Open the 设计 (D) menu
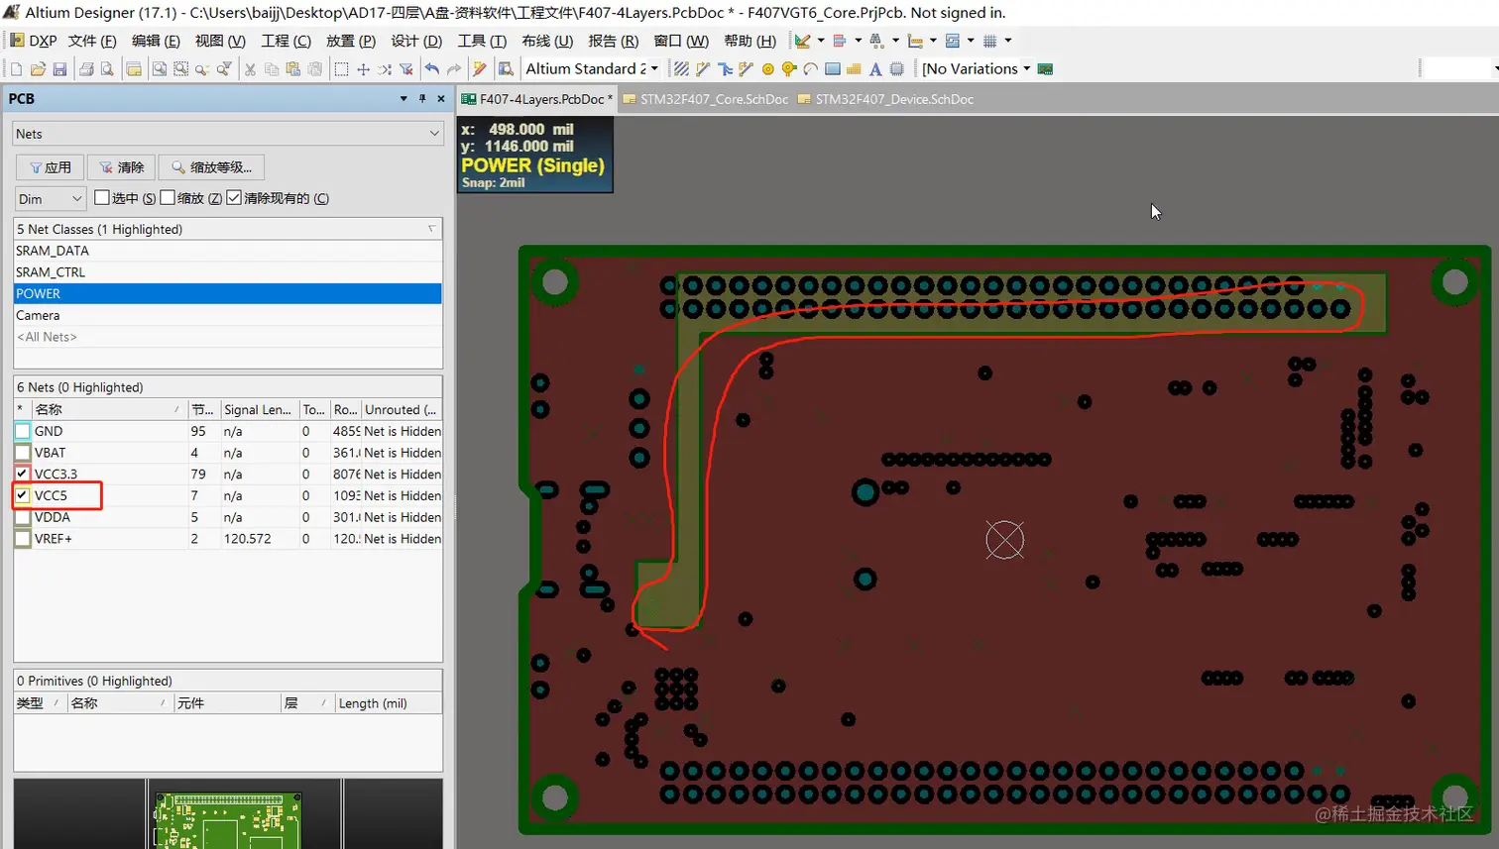The width and height of the screenshot is (1499, 849). tap(415, 41)
